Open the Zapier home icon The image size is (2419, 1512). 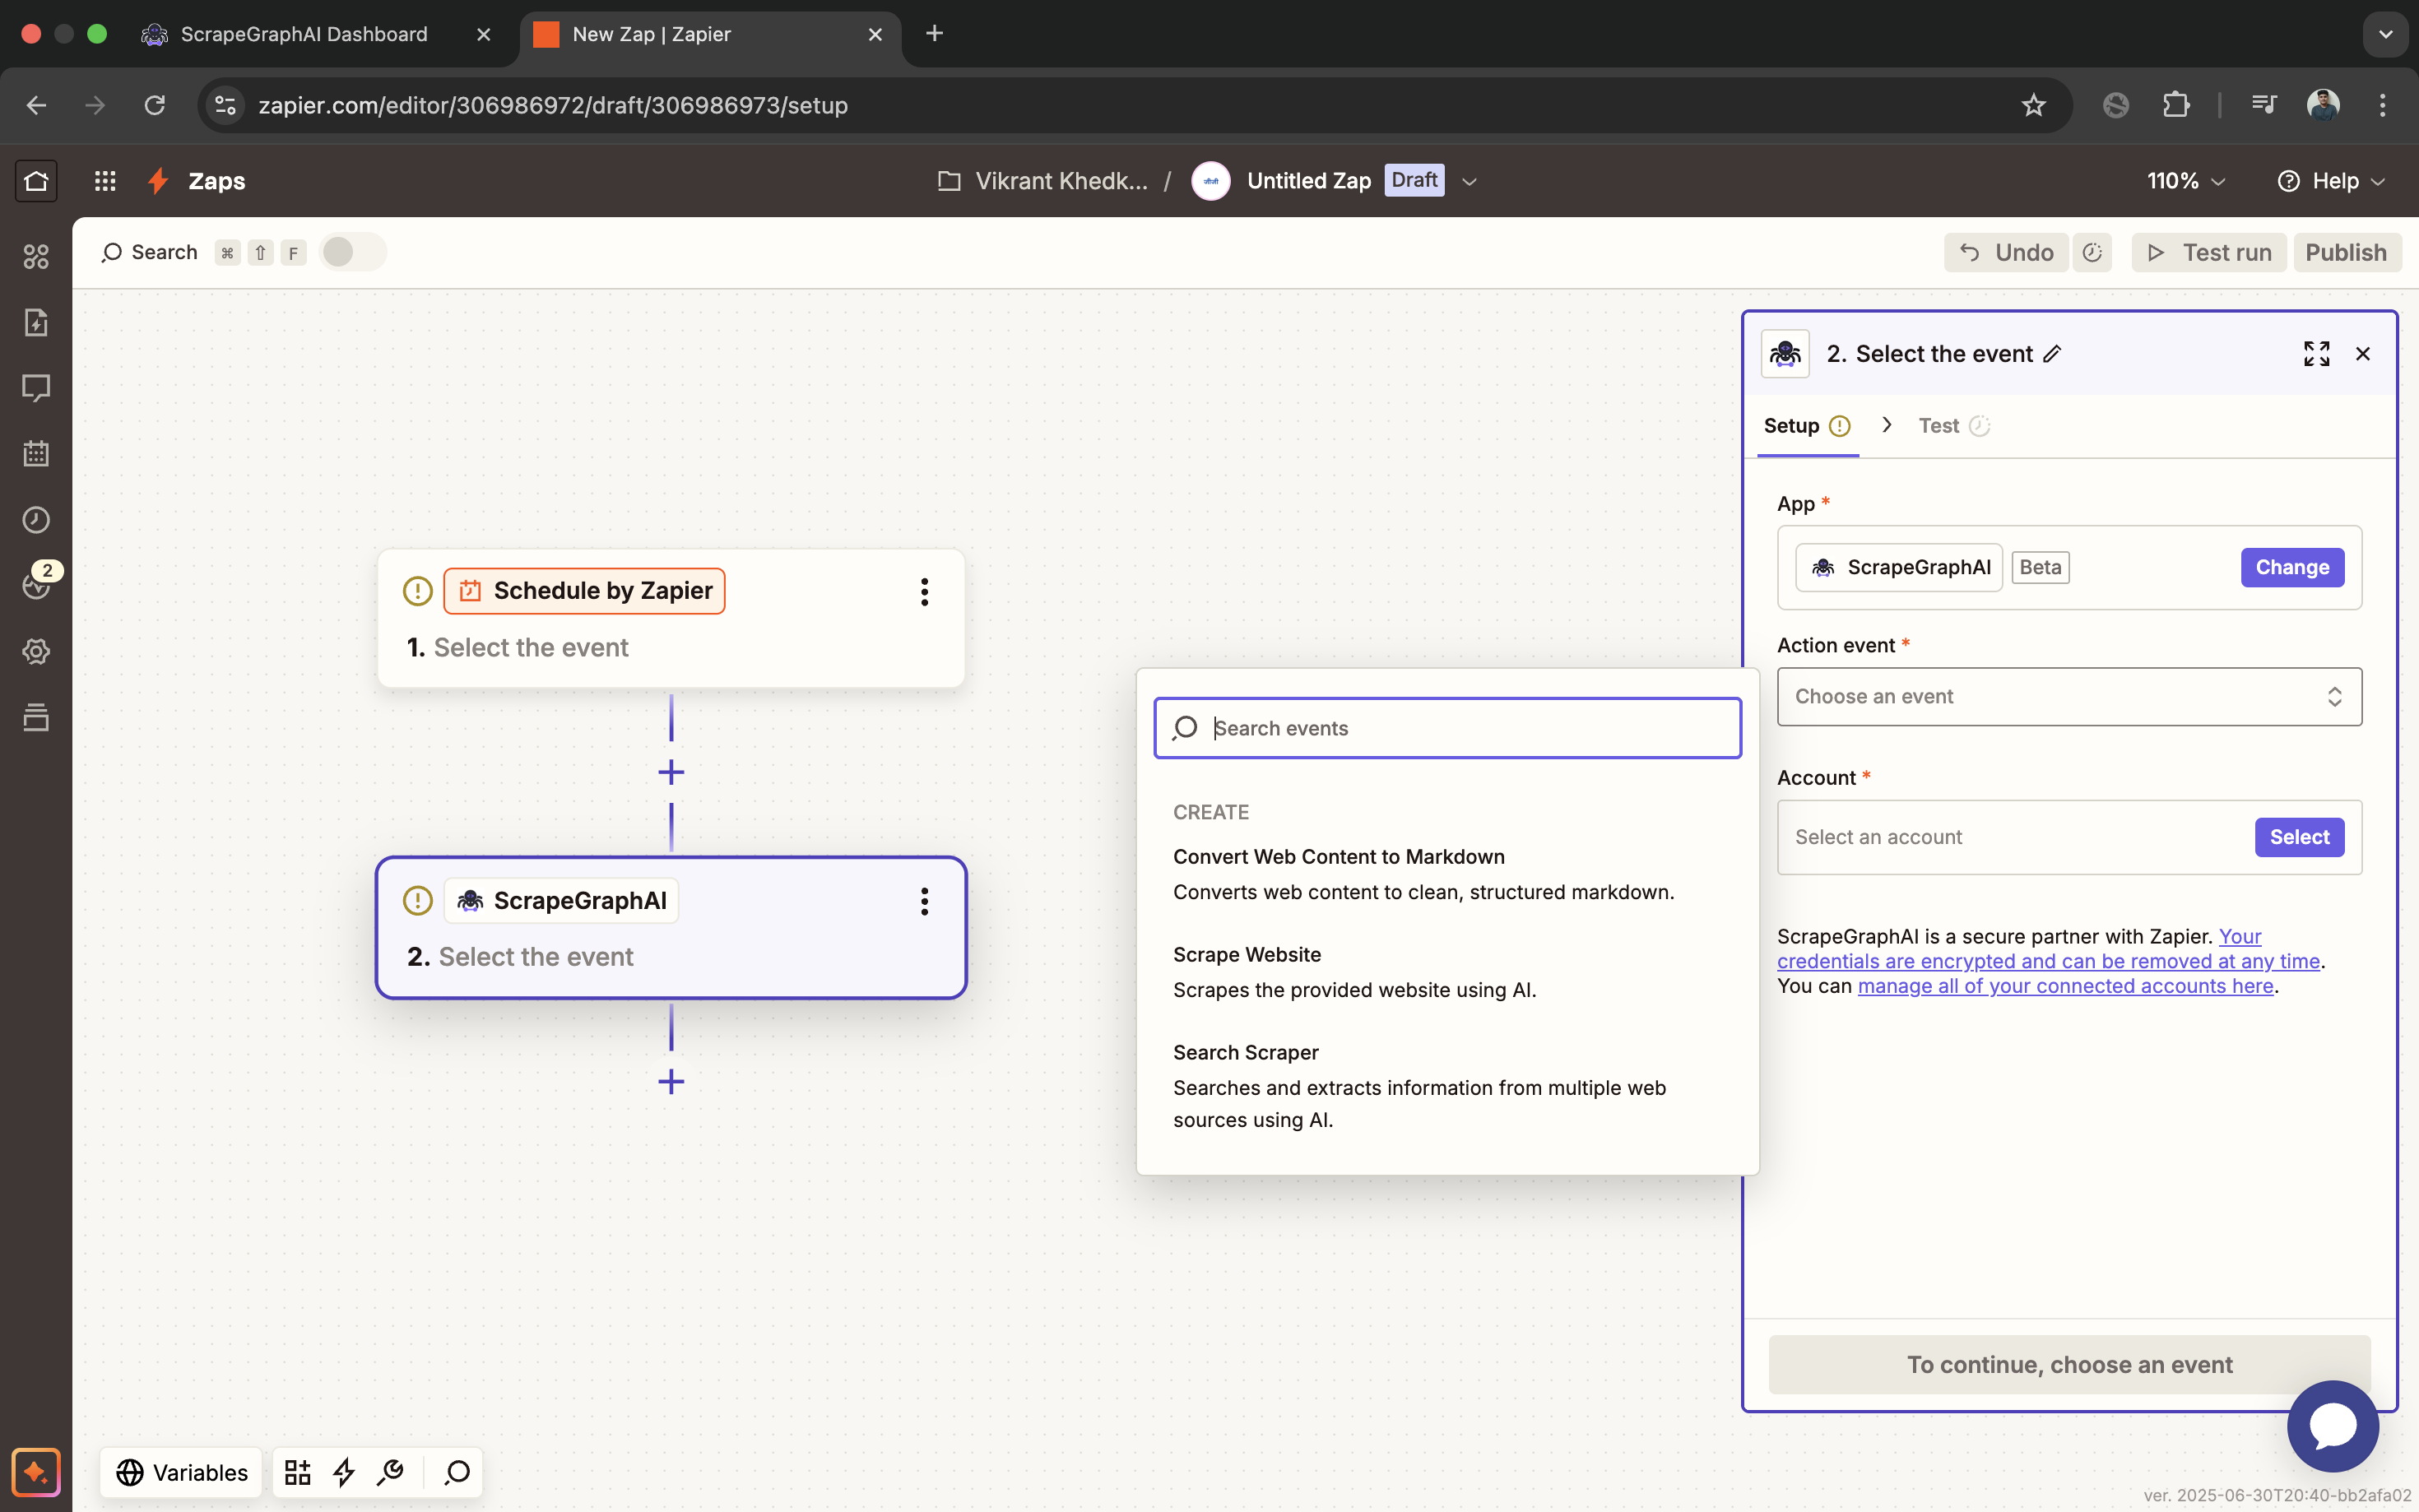pos(36,181)
